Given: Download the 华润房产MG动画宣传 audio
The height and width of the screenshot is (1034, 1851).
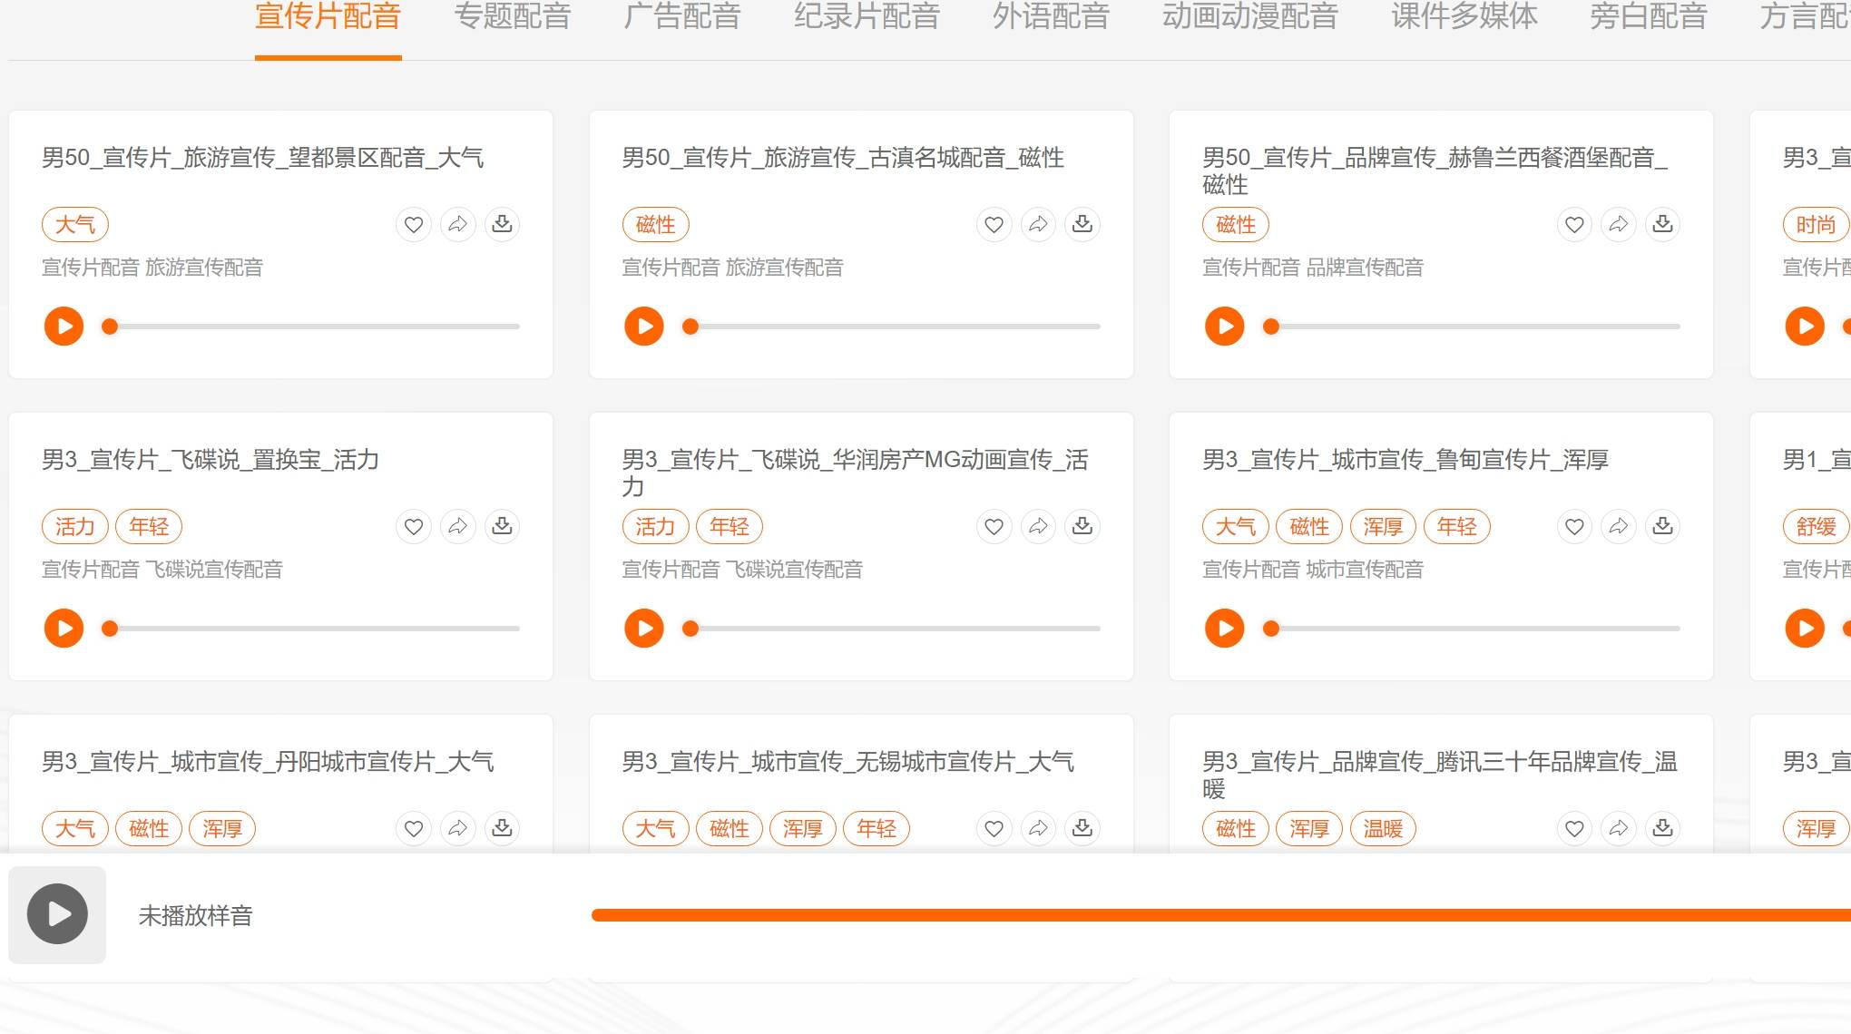Looking at the screenshot, I should 1082,526.
